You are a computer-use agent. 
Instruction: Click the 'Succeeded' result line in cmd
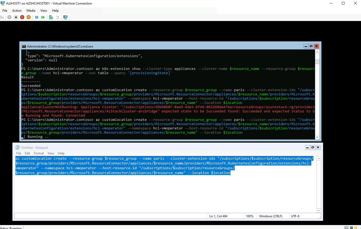(31, 86)
